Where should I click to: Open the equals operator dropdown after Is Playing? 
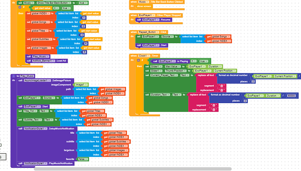pos(194,61)
